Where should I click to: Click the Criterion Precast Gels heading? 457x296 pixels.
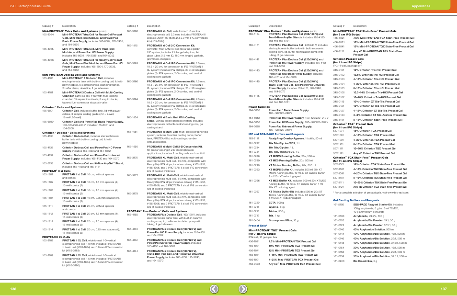click(x=348, y=59)
